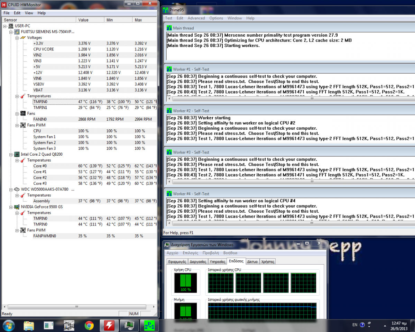Viewport: 415px width, 332px height.
Task: Collapse the WDC WD5000AAKS node
Action: coord(11,189)
